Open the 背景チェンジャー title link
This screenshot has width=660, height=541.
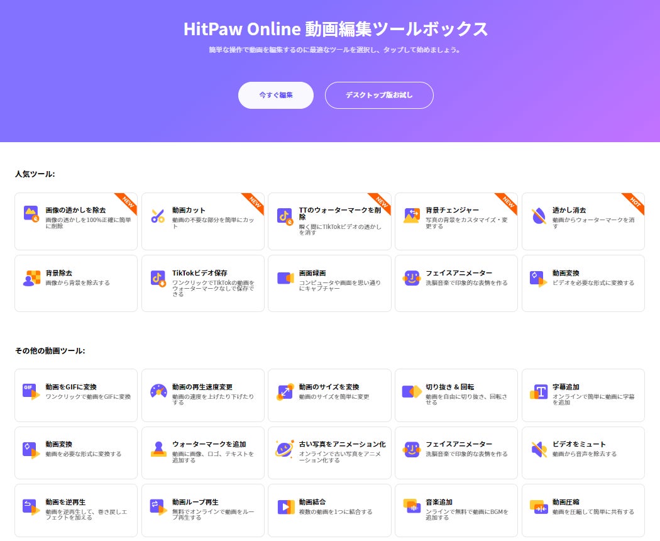point(452,210)
